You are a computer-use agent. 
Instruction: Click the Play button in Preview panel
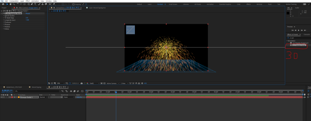click(299, 30)
